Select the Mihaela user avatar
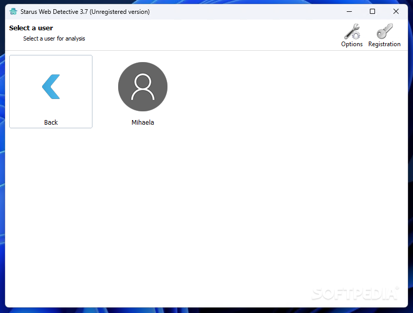This screenshot has width=413, height=313. coord(143,87)
